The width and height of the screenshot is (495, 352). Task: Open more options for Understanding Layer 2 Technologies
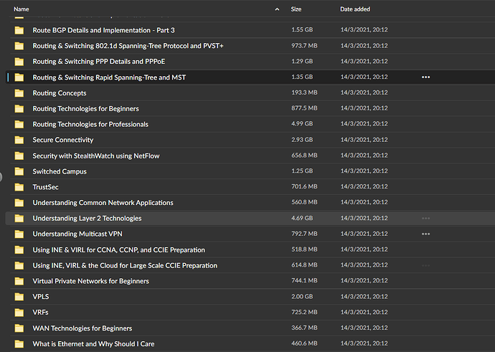[x=425, y=218]
